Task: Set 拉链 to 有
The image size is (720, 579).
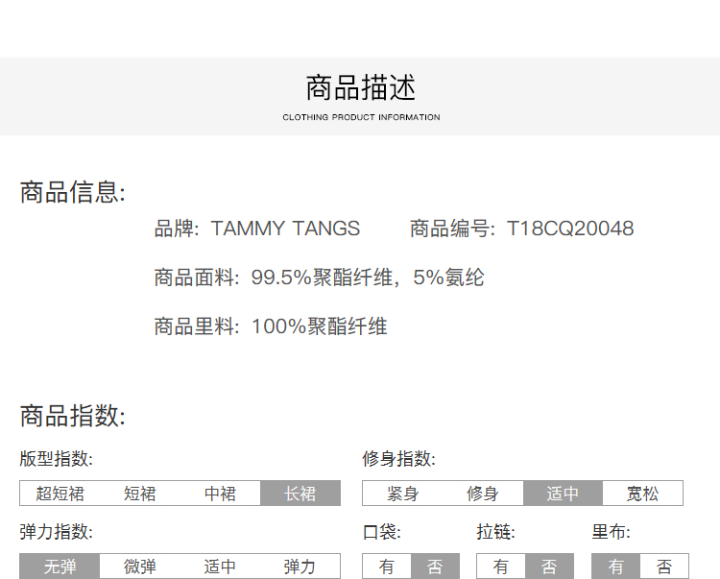Action: 501,567
